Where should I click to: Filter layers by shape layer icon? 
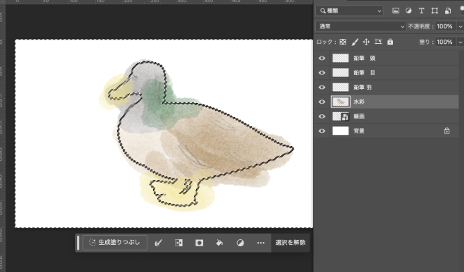pos(434,11)
